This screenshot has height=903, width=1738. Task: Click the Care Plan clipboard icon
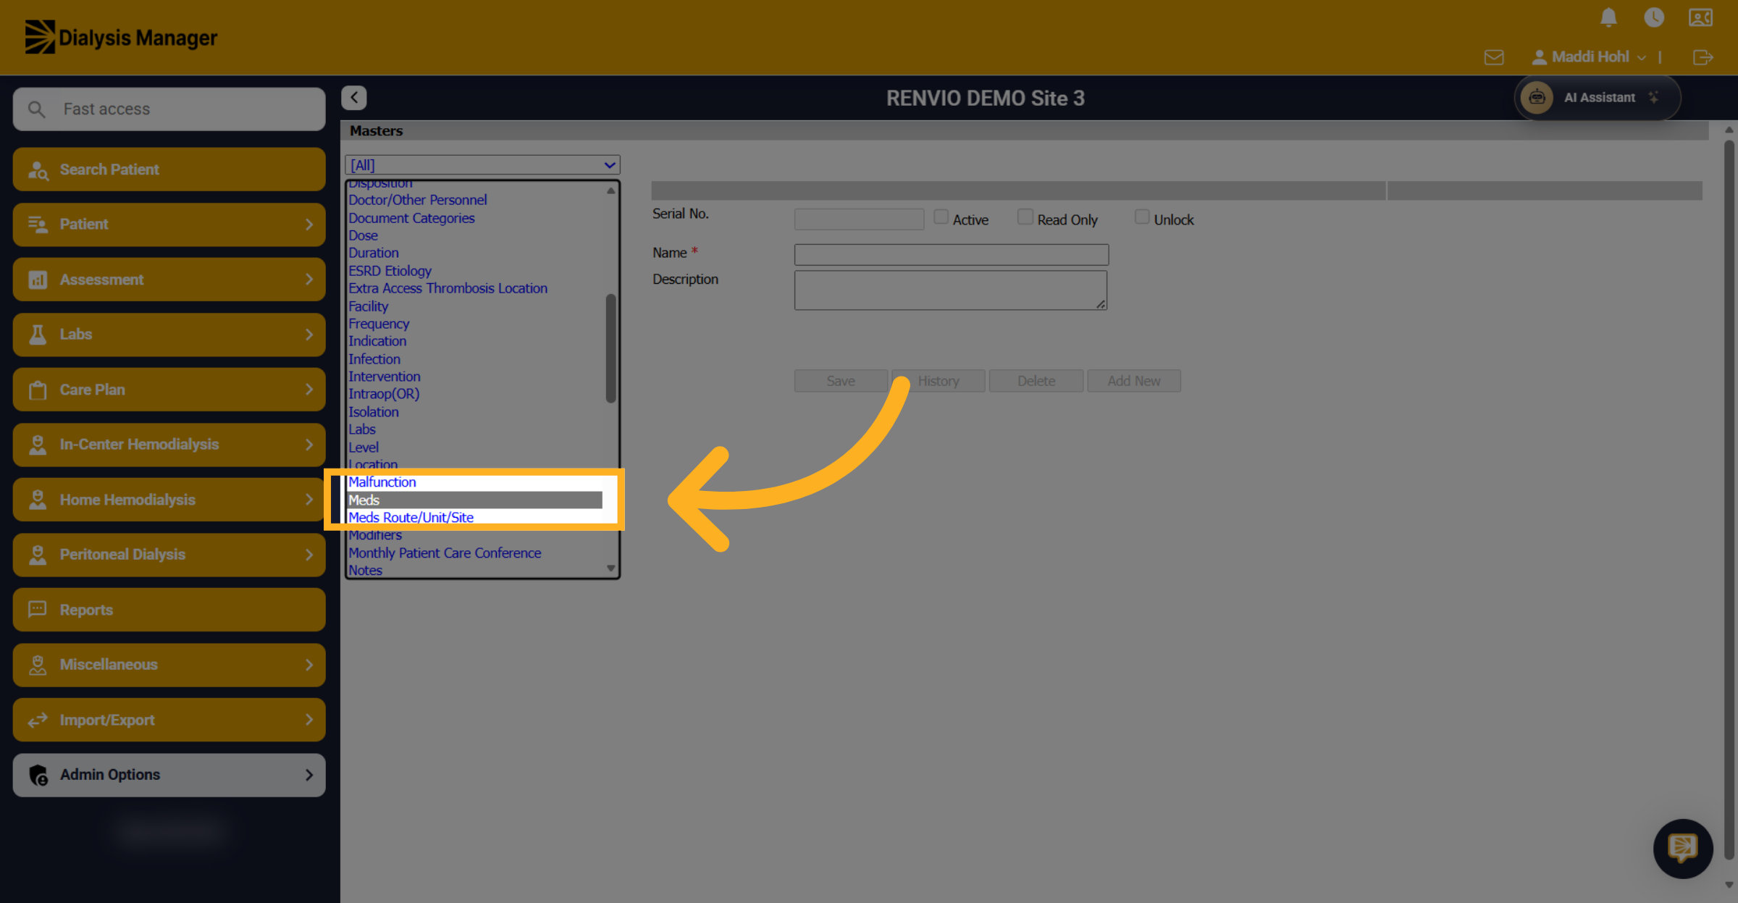pyautogui.click(x=38, y=390)
